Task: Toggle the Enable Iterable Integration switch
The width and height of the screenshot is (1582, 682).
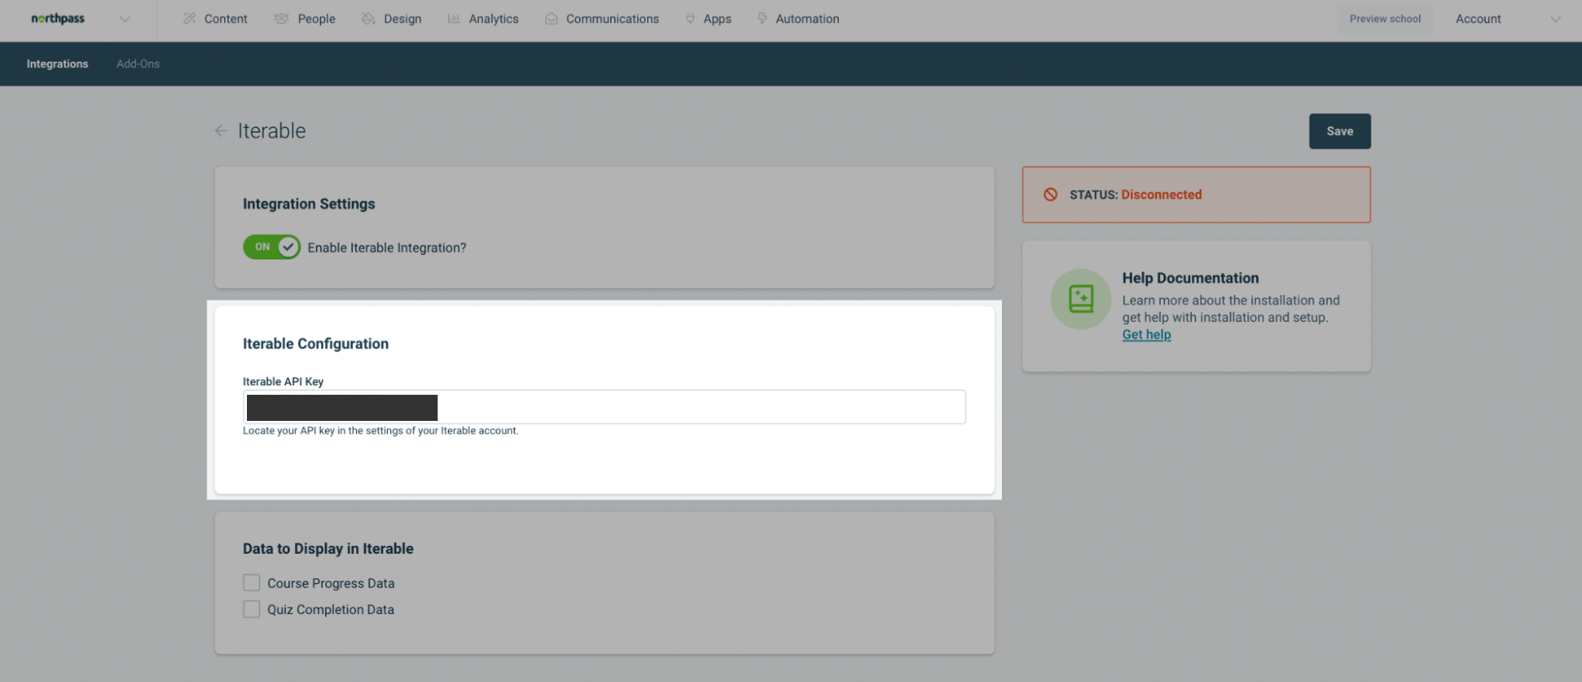Action: coord(271,247)
